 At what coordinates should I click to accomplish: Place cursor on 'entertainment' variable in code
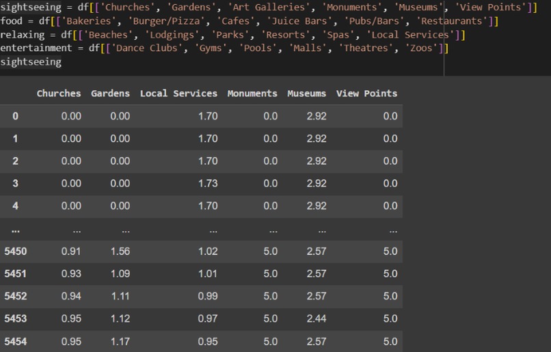pyautogui.click(x=36, y=48)
